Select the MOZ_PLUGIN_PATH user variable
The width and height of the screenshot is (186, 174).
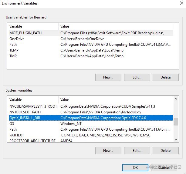[x=25, y=33]
